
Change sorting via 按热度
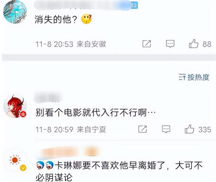pos(194,77)
